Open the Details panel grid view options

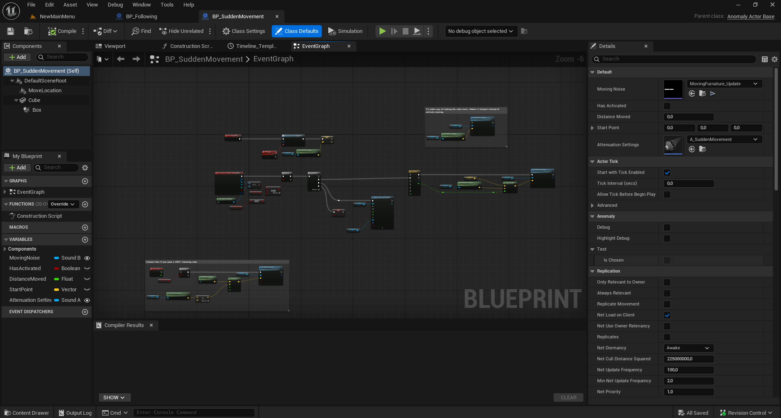765,59
